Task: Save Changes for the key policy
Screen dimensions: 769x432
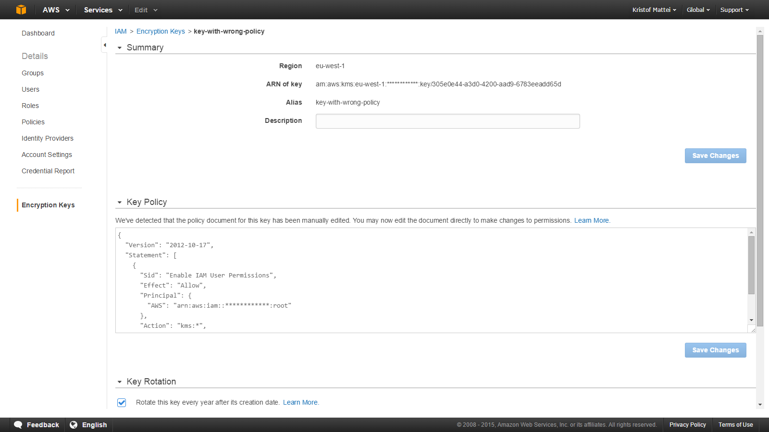Action: tap(715, 350)
